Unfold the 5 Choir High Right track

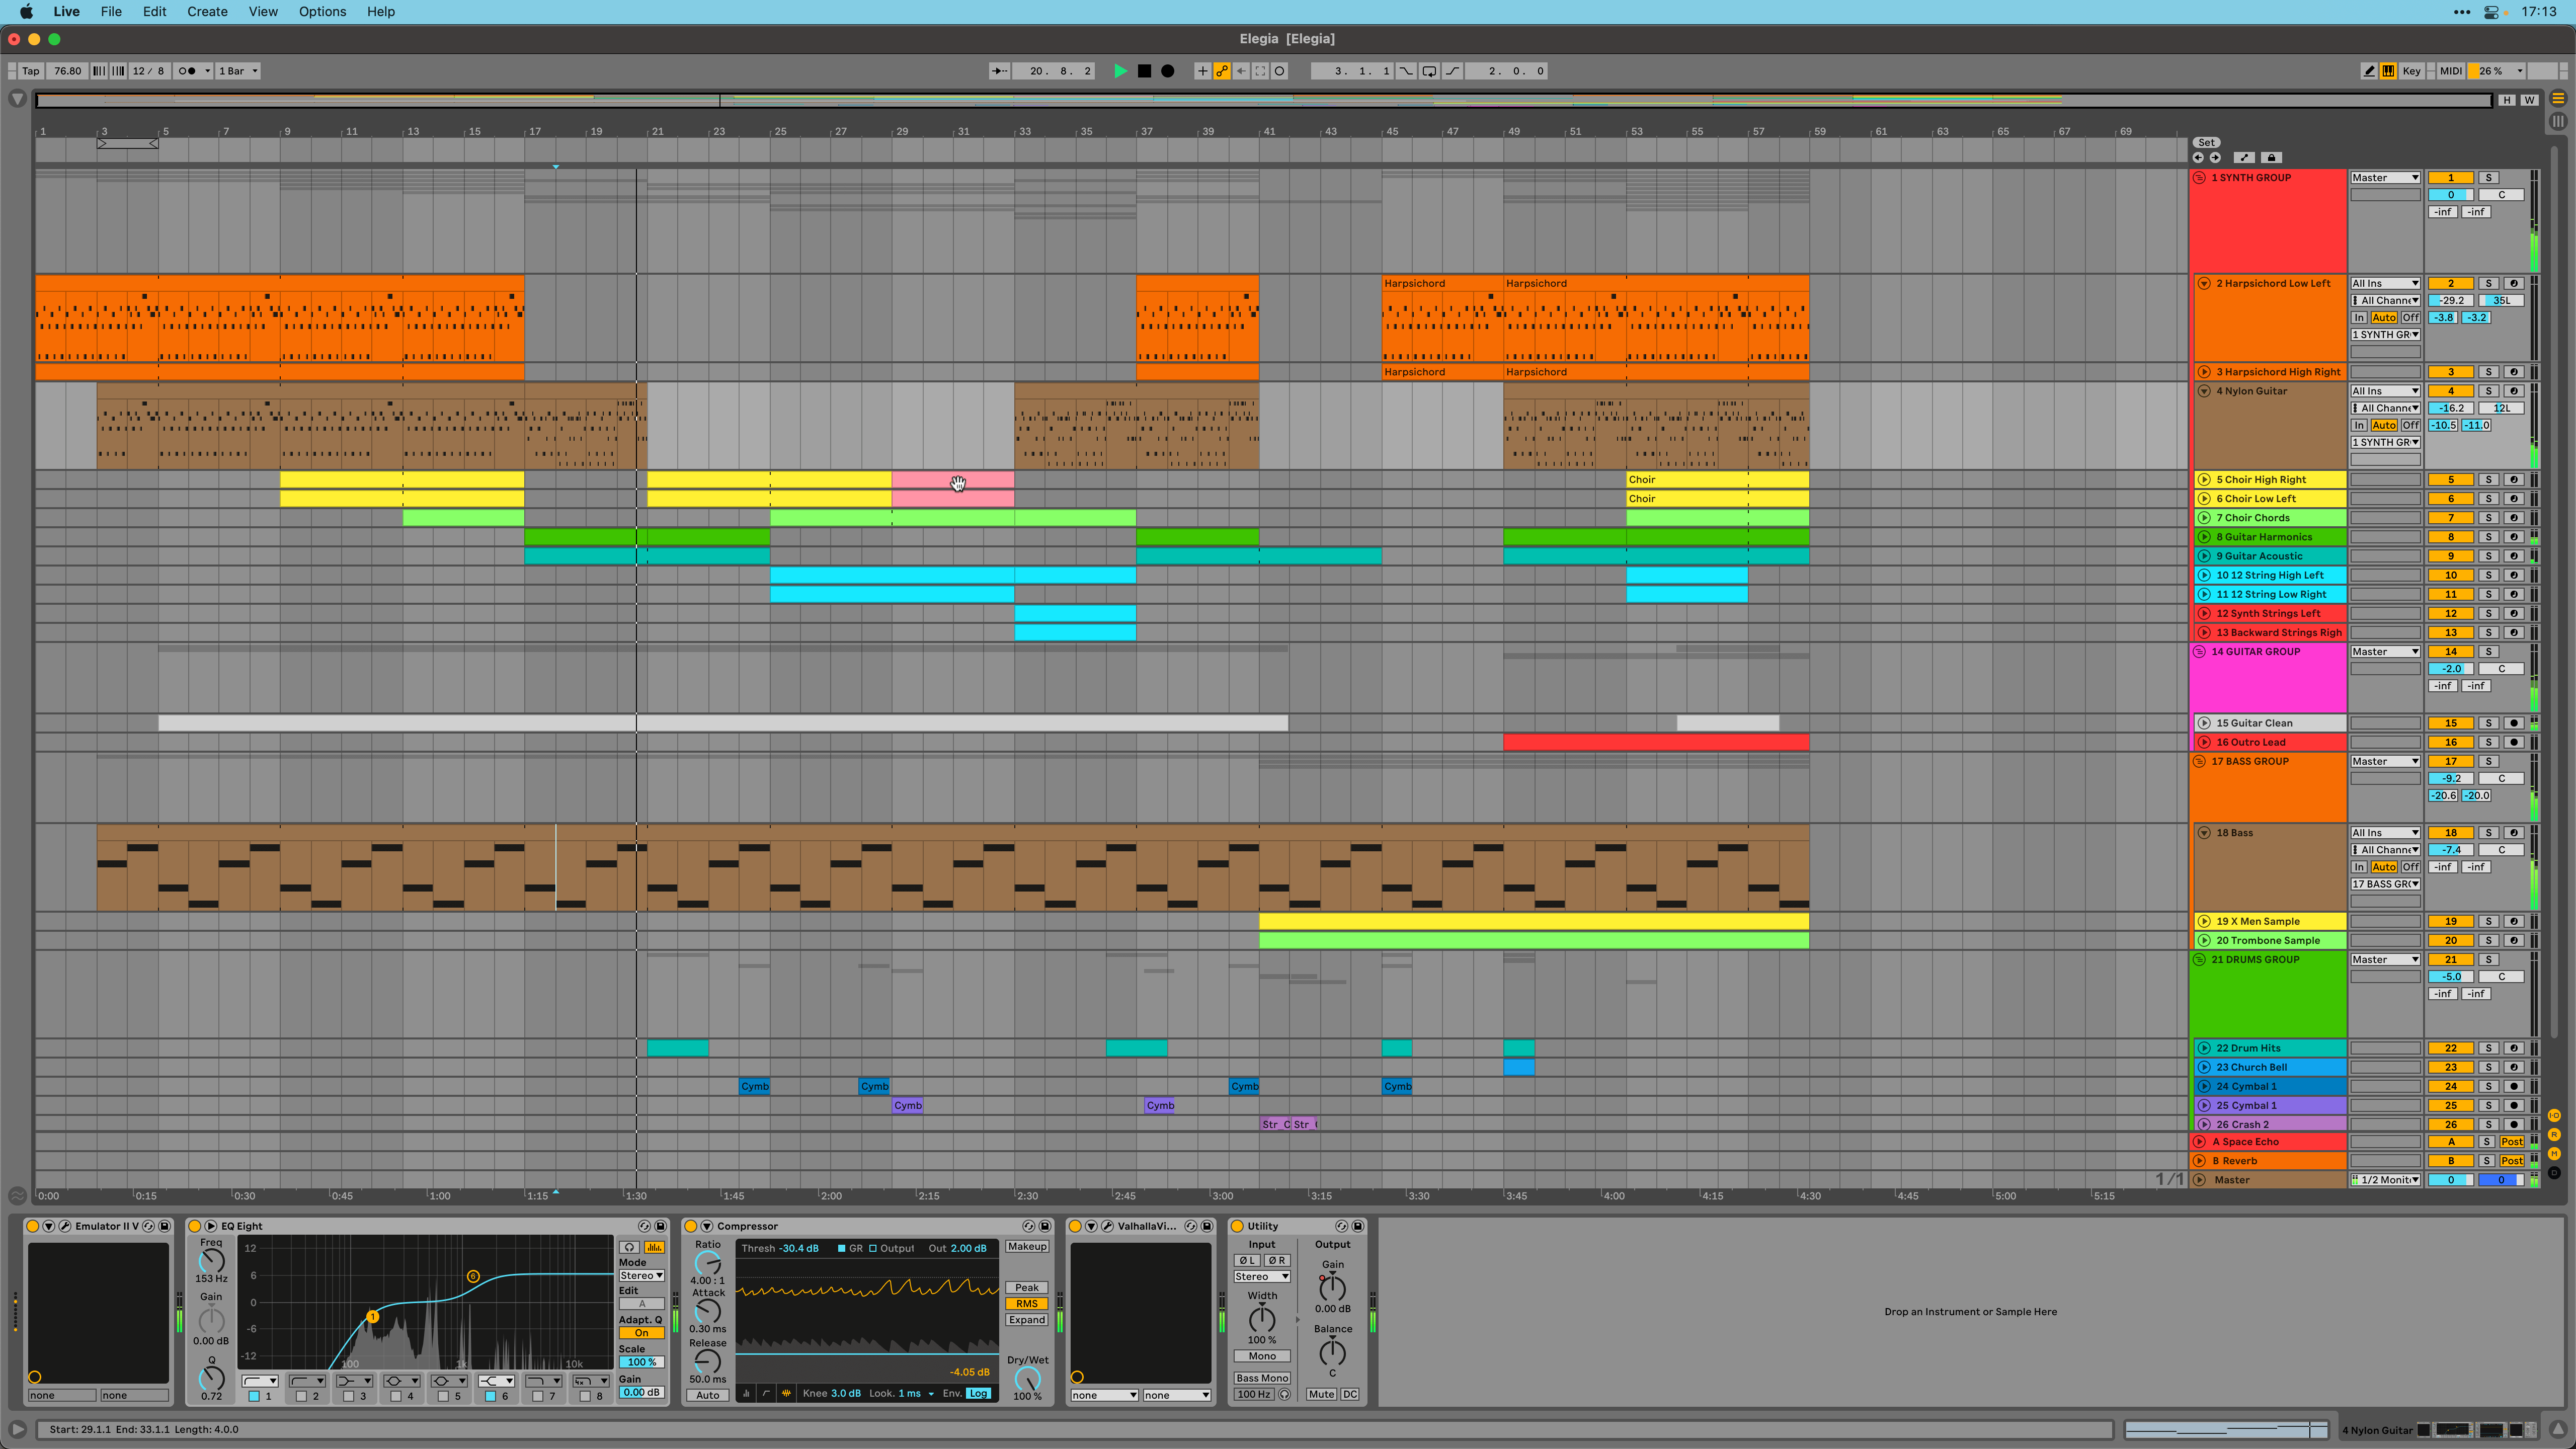(x=2204, y=479)
